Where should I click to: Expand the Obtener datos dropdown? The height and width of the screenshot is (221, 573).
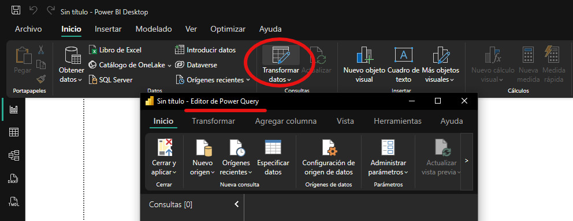click(x=80, y=80)
